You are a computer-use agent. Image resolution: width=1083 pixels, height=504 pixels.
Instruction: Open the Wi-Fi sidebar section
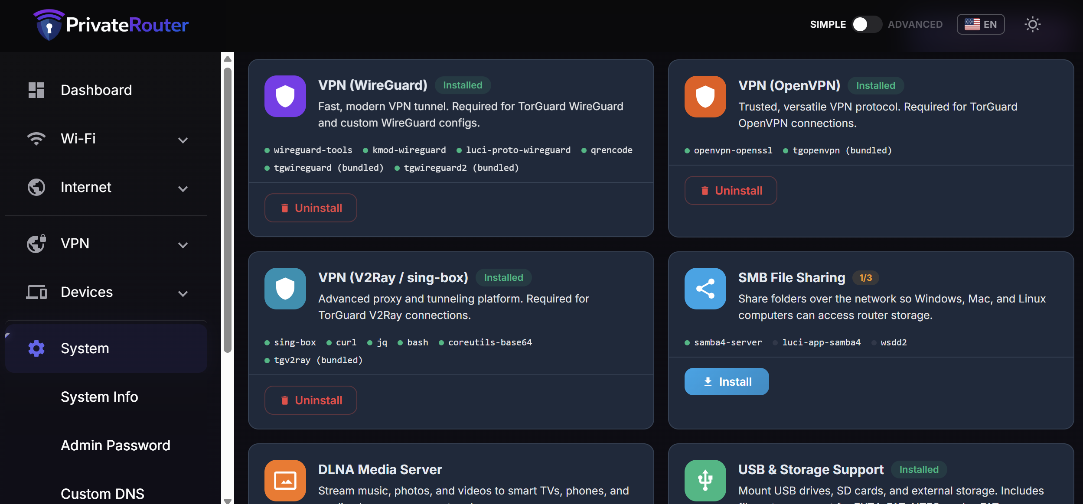pos(106,139)
